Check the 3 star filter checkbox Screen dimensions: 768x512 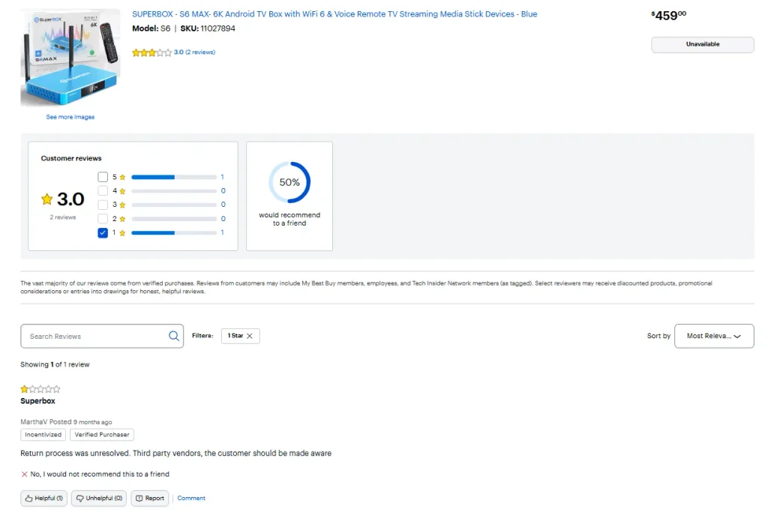[102, 205]
